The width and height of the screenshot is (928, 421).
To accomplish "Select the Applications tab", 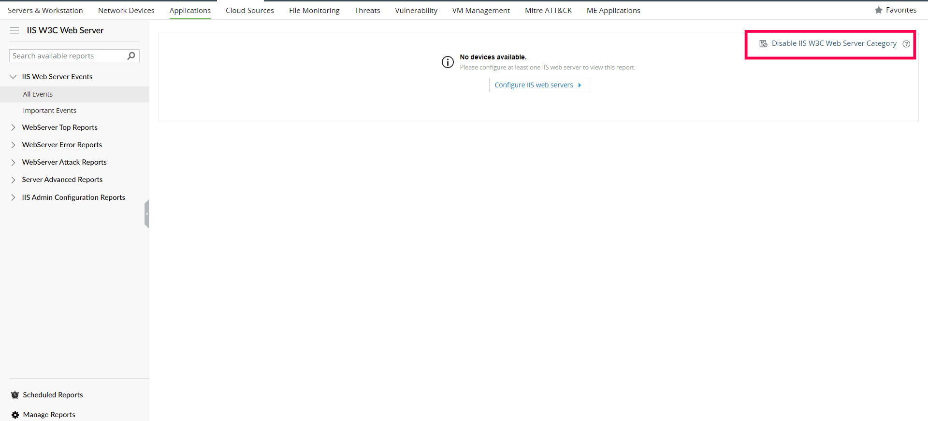I will [190, 10].
